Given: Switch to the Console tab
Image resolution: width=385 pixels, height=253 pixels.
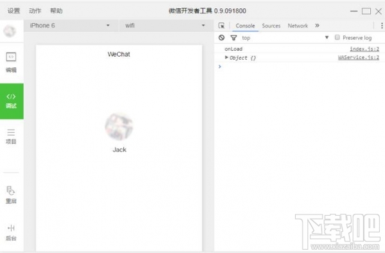Looking at the screenshot, I should [x=245, y=26].
